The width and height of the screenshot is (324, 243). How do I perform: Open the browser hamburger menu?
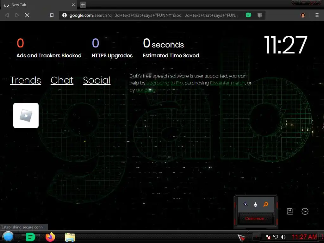(317, 15)
